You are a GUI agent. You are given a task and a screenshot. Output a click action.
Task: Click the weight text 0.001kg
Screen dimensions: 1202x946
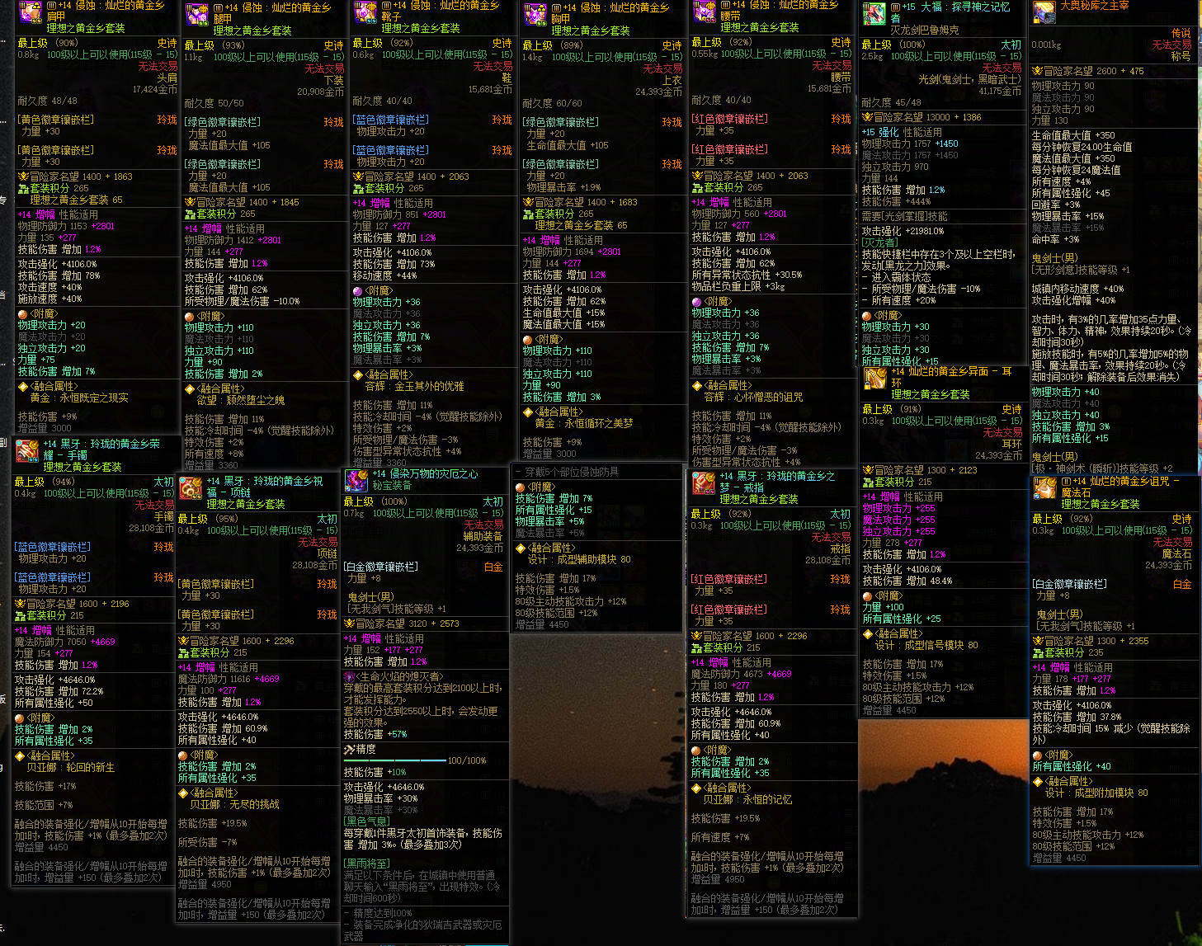tap(1047, 45)
